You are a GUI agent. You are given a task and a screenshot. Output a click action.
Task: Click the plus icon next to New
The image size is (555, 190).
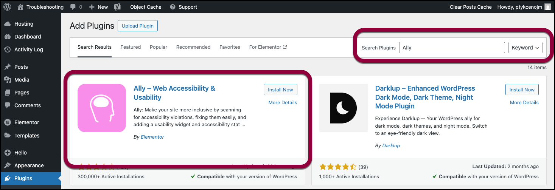tap(92, 7)
